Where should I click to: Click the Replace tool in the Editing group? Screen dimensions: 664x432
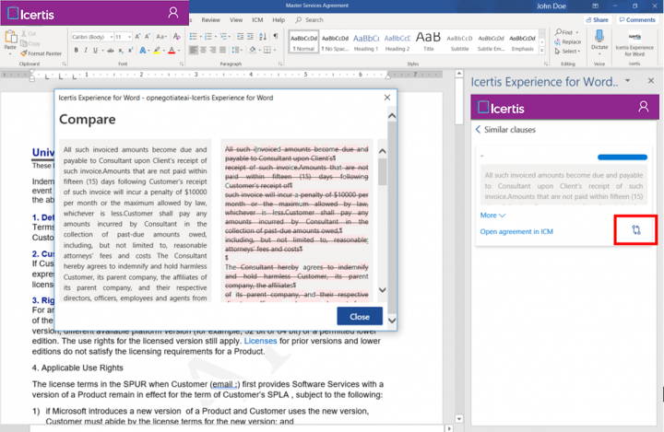pyautogui.click(x=569, y=41)
